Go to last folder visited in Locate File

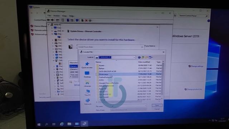click(139, 57)
